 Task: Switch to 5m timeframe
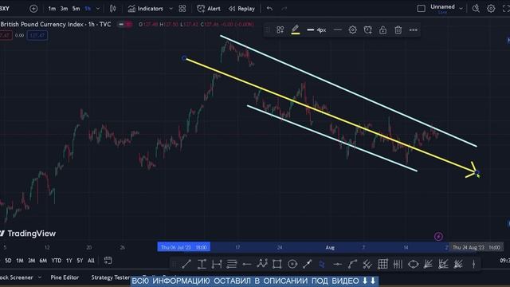(x=76, y=9)
